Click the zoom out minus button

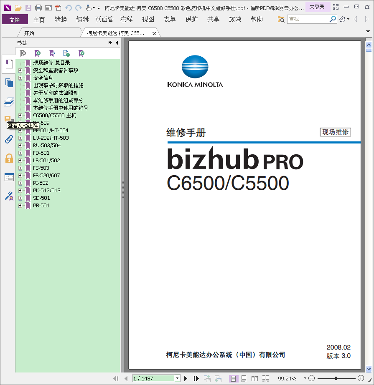[x=311, y=378]
